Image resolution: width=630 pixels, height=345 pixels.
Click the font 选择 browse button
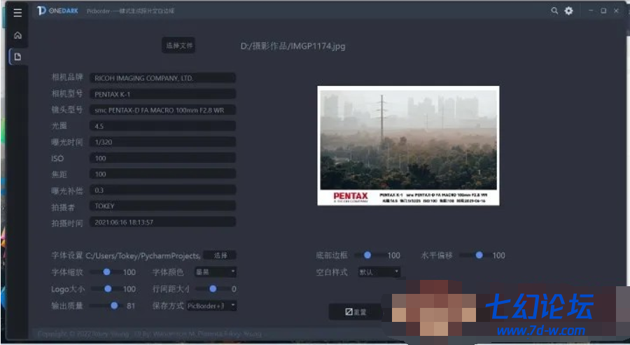[x=220, y=255]
